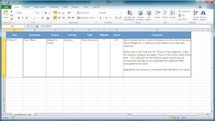Open Find & Select binoculars menu

pos(203,15)
